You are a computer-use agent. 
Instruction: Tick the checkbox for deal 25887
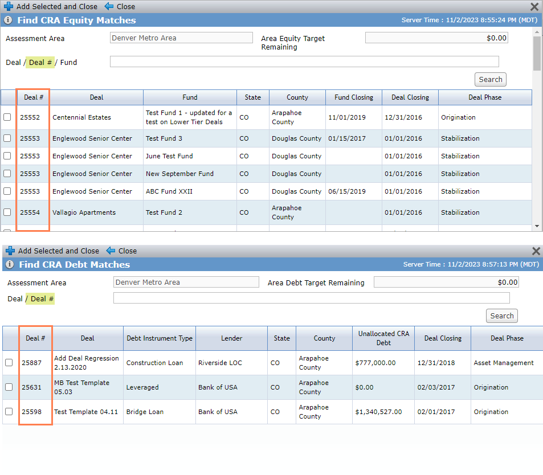click(9, 362)
